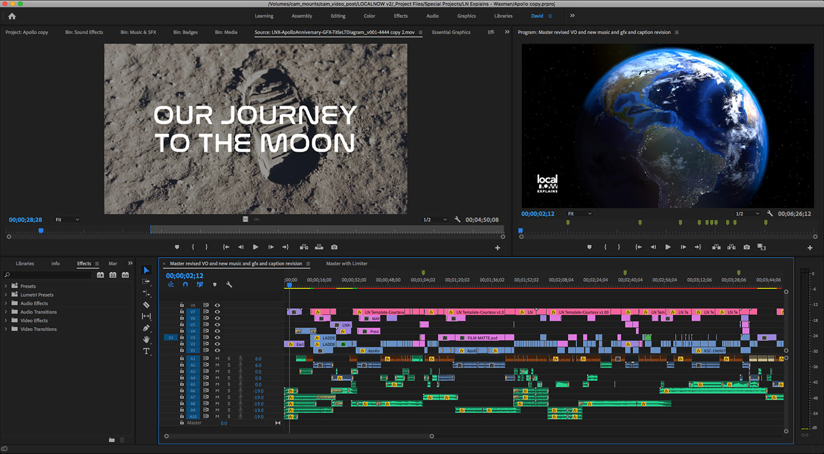Image resolution: width=824 pixels, height=454 pixels.
Task: Open Program monitor 1/2 resolution dropdown
Action: point(747,213)
